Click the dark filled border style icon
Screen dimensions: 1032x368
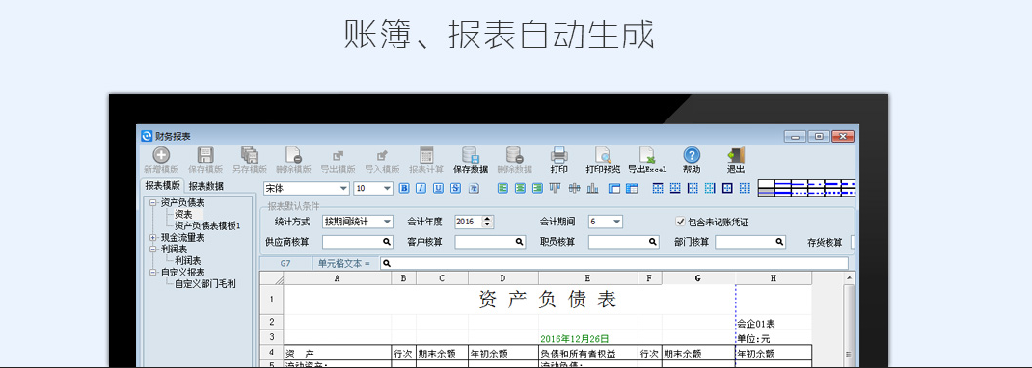coord(727,188)
